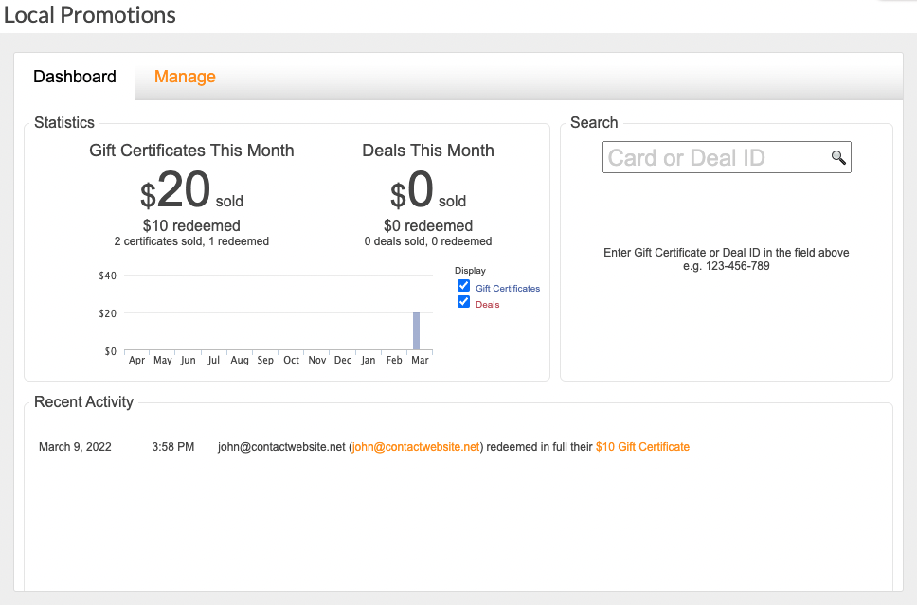Select the March bar on the sales chart
The width and height of the screenshot is (917, 605).
(417, 331)
